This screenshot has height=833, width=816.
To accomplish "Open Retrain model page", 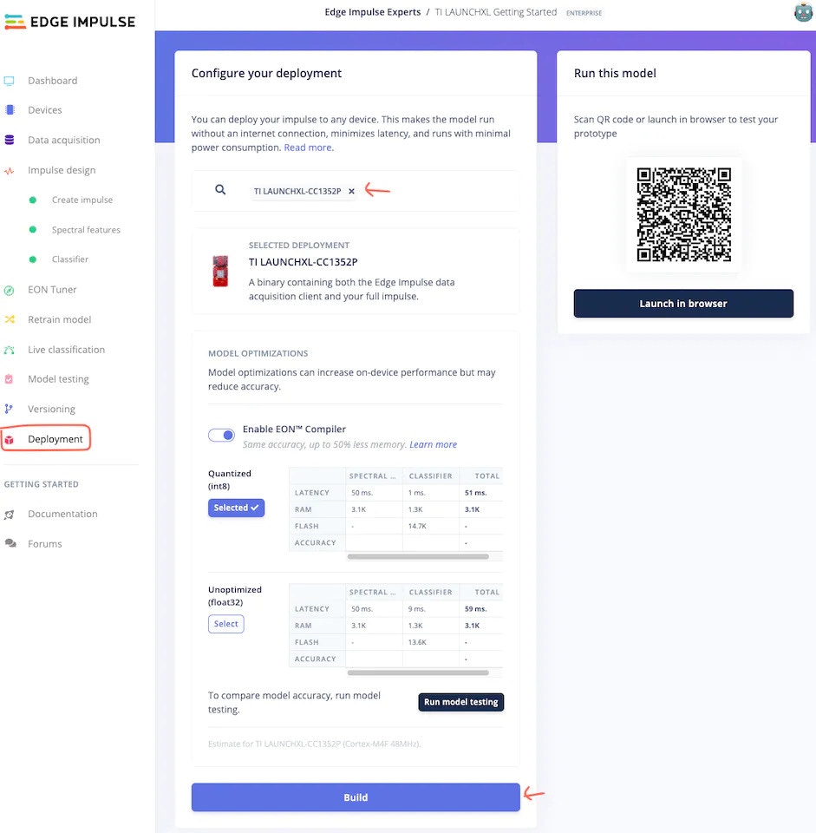I will 60,319.
